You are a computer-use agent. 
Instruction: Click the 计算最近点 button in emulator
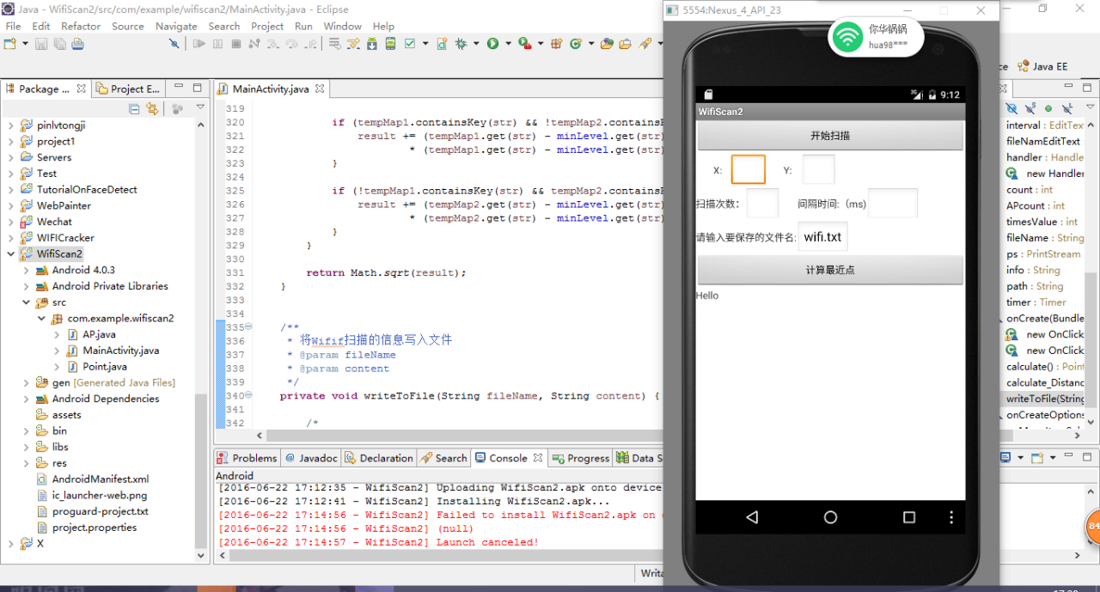coord(830,270)
